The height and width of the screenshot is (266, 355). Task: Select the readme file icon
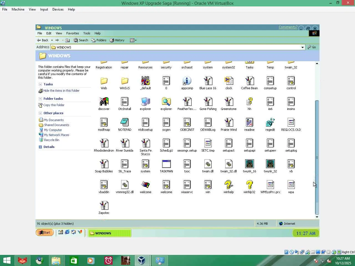pos(249,122)
